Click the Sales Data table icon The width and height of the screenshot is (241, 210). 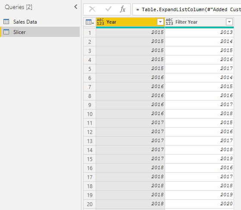(x=6, y=21)
